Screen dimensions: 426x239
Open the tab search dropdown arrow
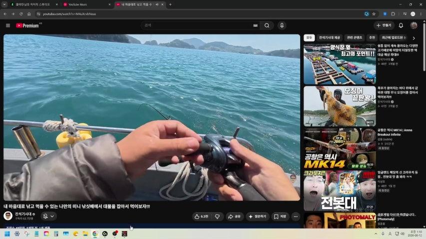click(x=4, y=4)
